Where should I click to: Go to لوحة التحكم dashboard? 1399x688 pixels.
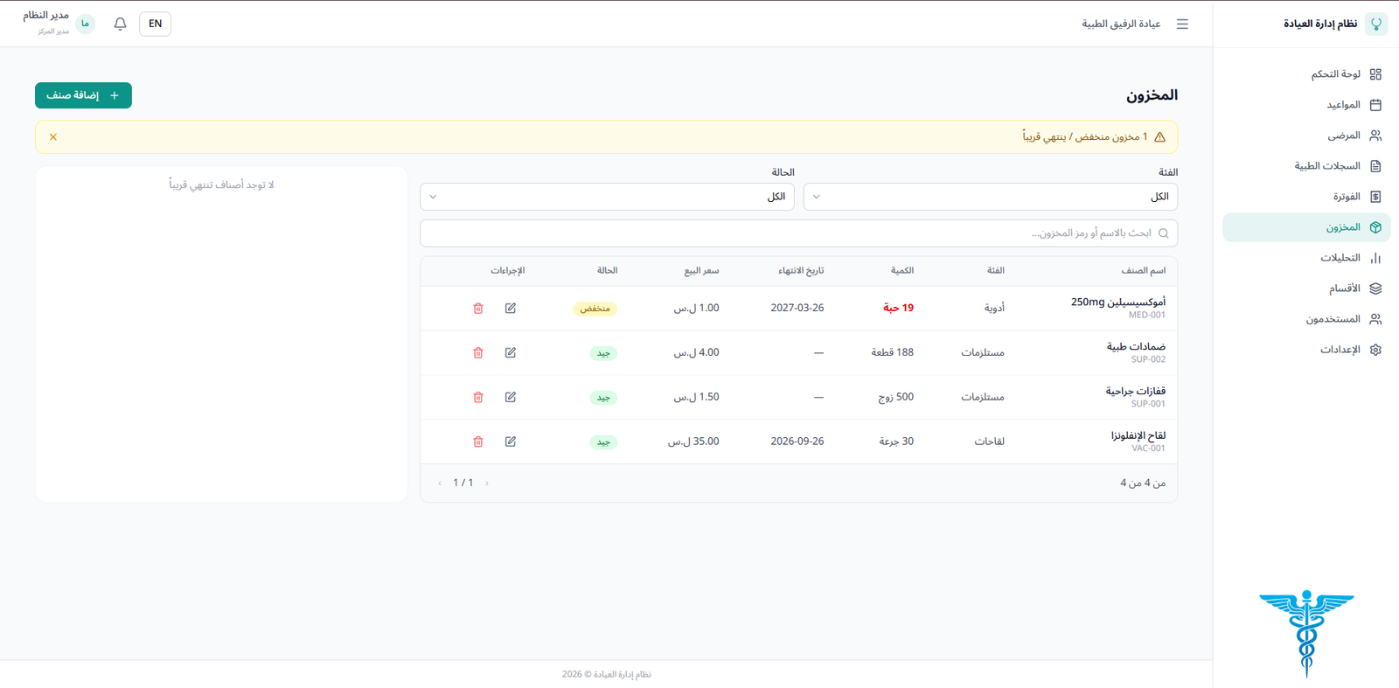click(1335, 74)
